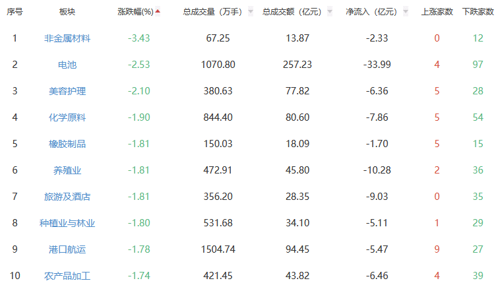Click the 序号 column header
The width and height of the screenshot is (502, 289).
pos(15,12)
